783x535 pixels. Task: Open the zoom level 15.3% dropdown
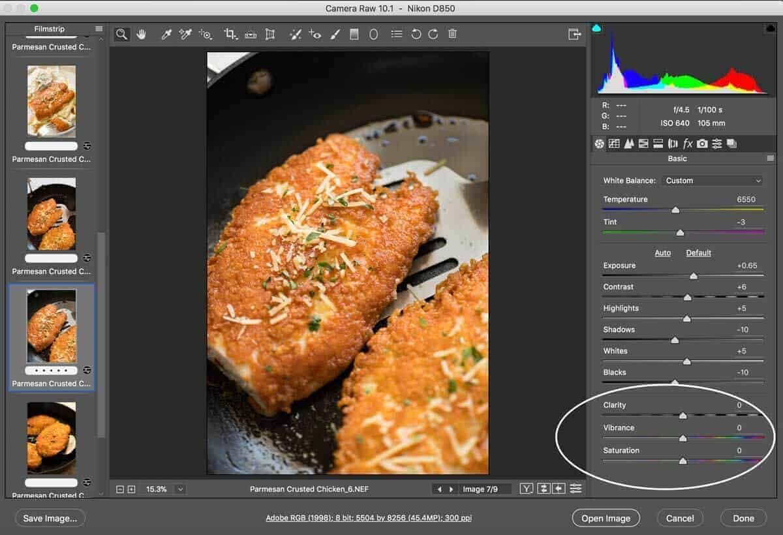pos(181,489)
